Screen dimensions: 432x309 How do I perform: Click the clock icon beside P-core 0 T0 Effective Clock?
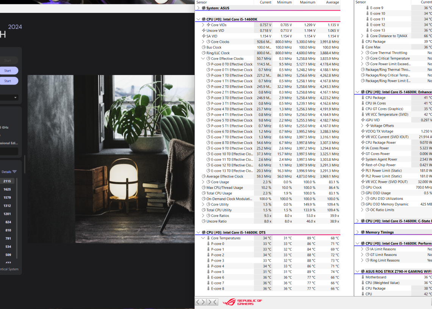(x=208, y=64)
